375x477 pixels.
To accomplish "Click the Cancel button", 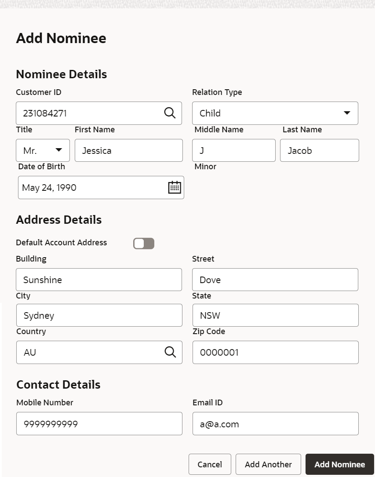I will click(210, 464).
